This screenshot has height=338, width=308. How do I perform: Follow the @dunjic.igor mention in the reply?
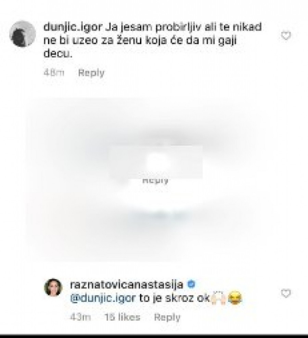pyautogui.click(x=103, y=298)
